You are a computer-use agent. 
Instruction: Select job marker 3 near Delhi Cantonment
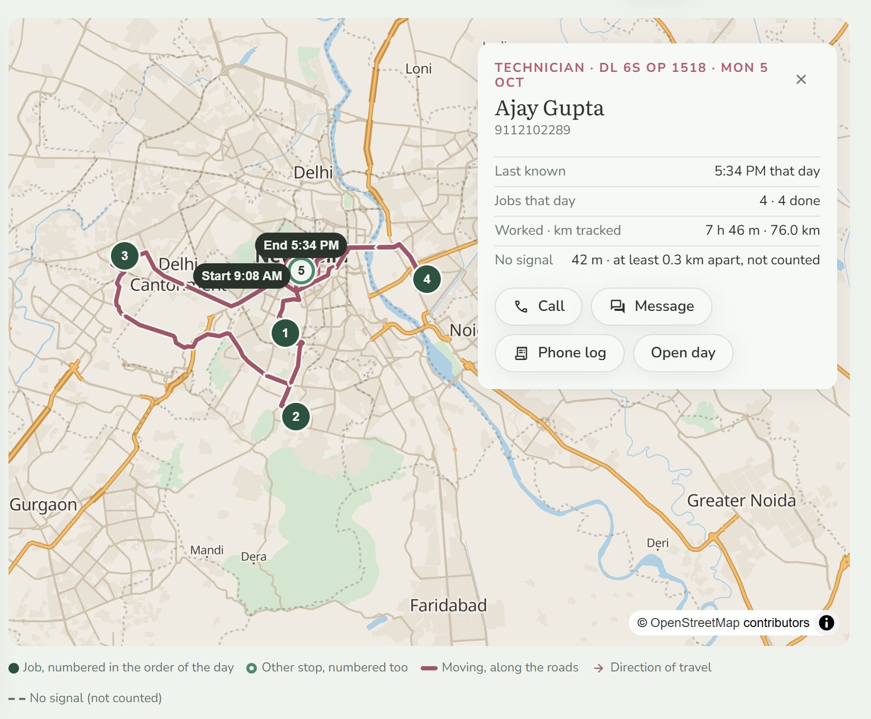point(125,256)
